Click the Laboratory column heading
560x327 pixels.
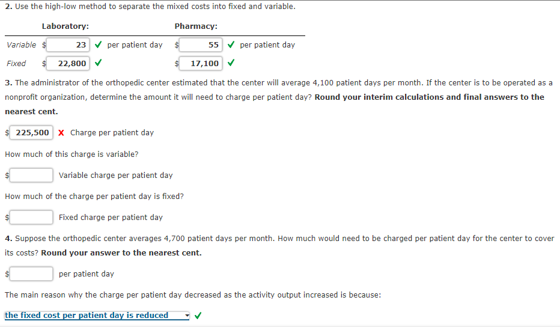(65, 26)
